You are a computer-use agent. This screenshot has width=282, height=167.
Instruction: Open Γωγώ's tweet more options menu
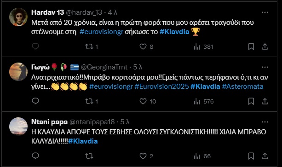(265, 67)
